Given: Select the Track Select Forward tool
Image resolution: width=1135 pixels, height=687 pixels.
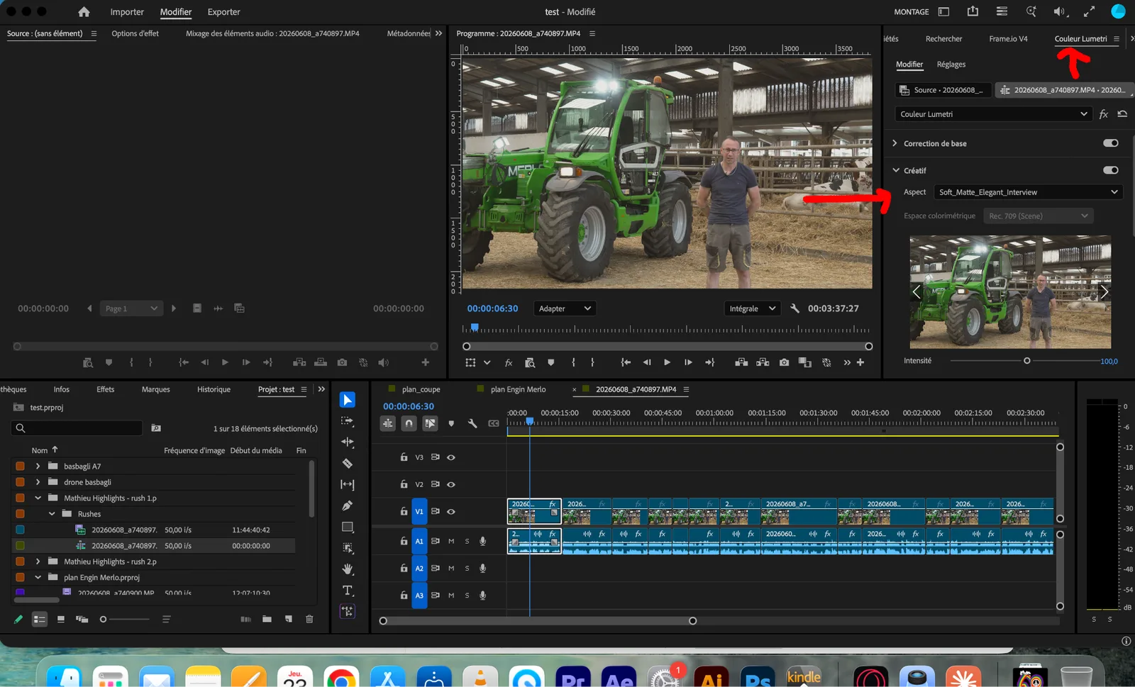Looking at the screenshot, I should coord(348,421).
